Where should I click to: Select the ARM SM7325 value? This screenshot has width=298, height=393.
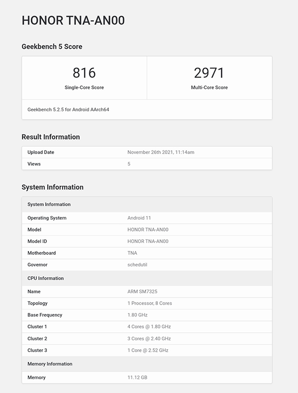[143, 292]
